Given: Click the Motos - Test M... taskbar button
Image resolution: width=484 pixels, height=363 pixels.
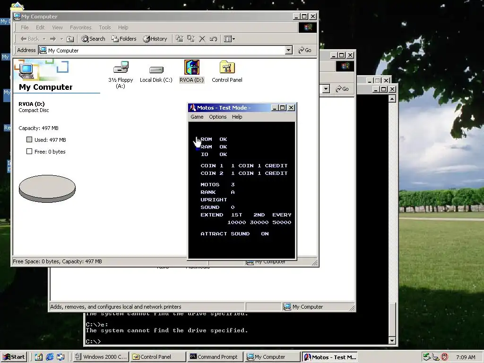Looking at the screenshot, I should point(329,357).
